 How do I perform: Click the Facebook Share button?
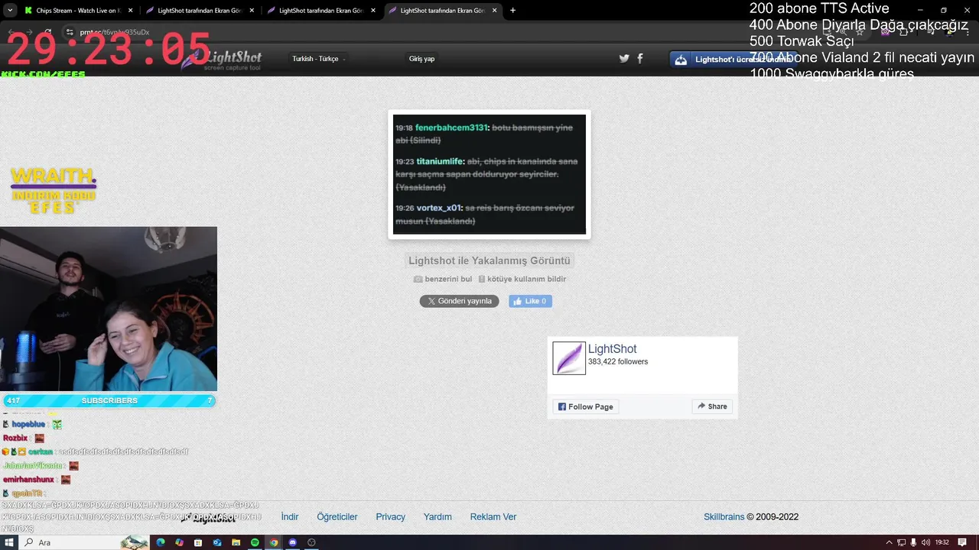pos(711,406)
